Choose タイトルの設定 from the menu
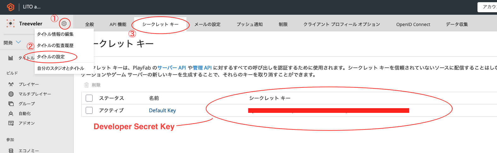The width and height of the screenshot is (497, 153). click(64, 57)
